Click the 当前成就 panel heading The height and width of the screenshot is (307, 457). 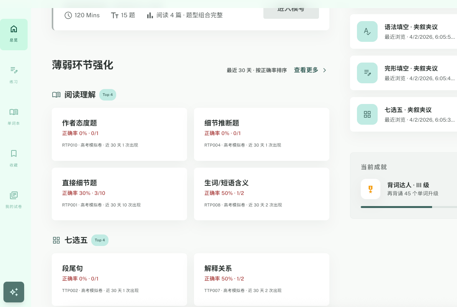(x=374, y=167)
